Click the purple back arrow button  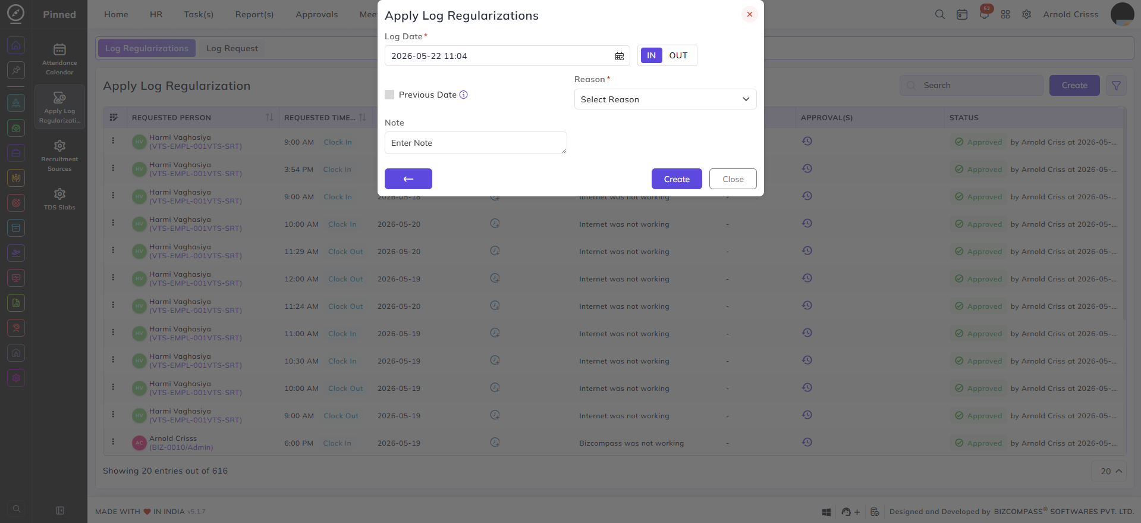tap(408, 179)
